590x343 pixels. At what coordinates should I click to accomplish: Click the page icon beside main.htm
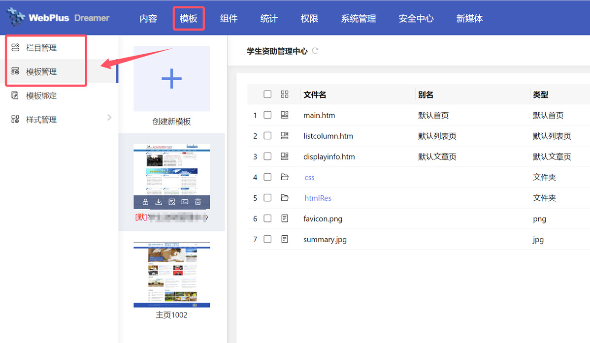click(284, 115)
